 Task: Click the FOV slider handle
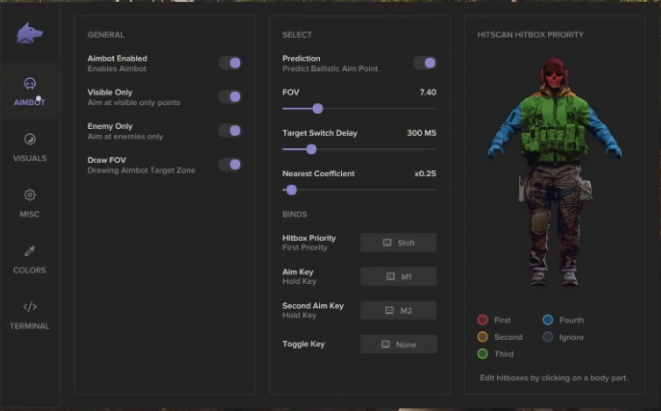pyautogui.click(x=318, y=109)
